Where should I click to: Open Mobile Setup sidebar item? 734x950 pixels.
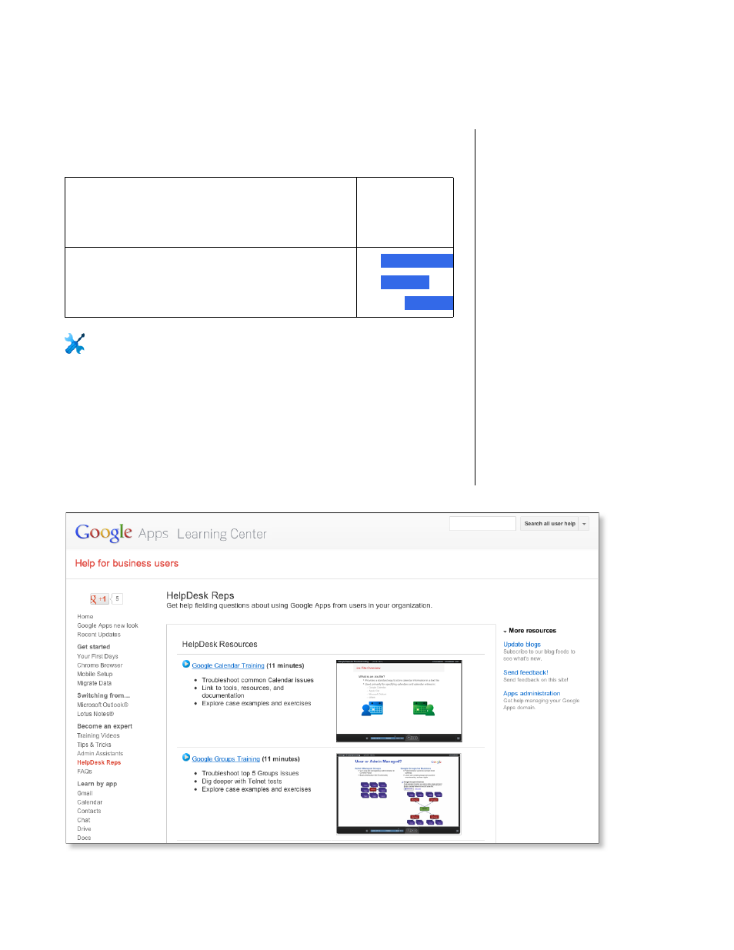[95, 674]
